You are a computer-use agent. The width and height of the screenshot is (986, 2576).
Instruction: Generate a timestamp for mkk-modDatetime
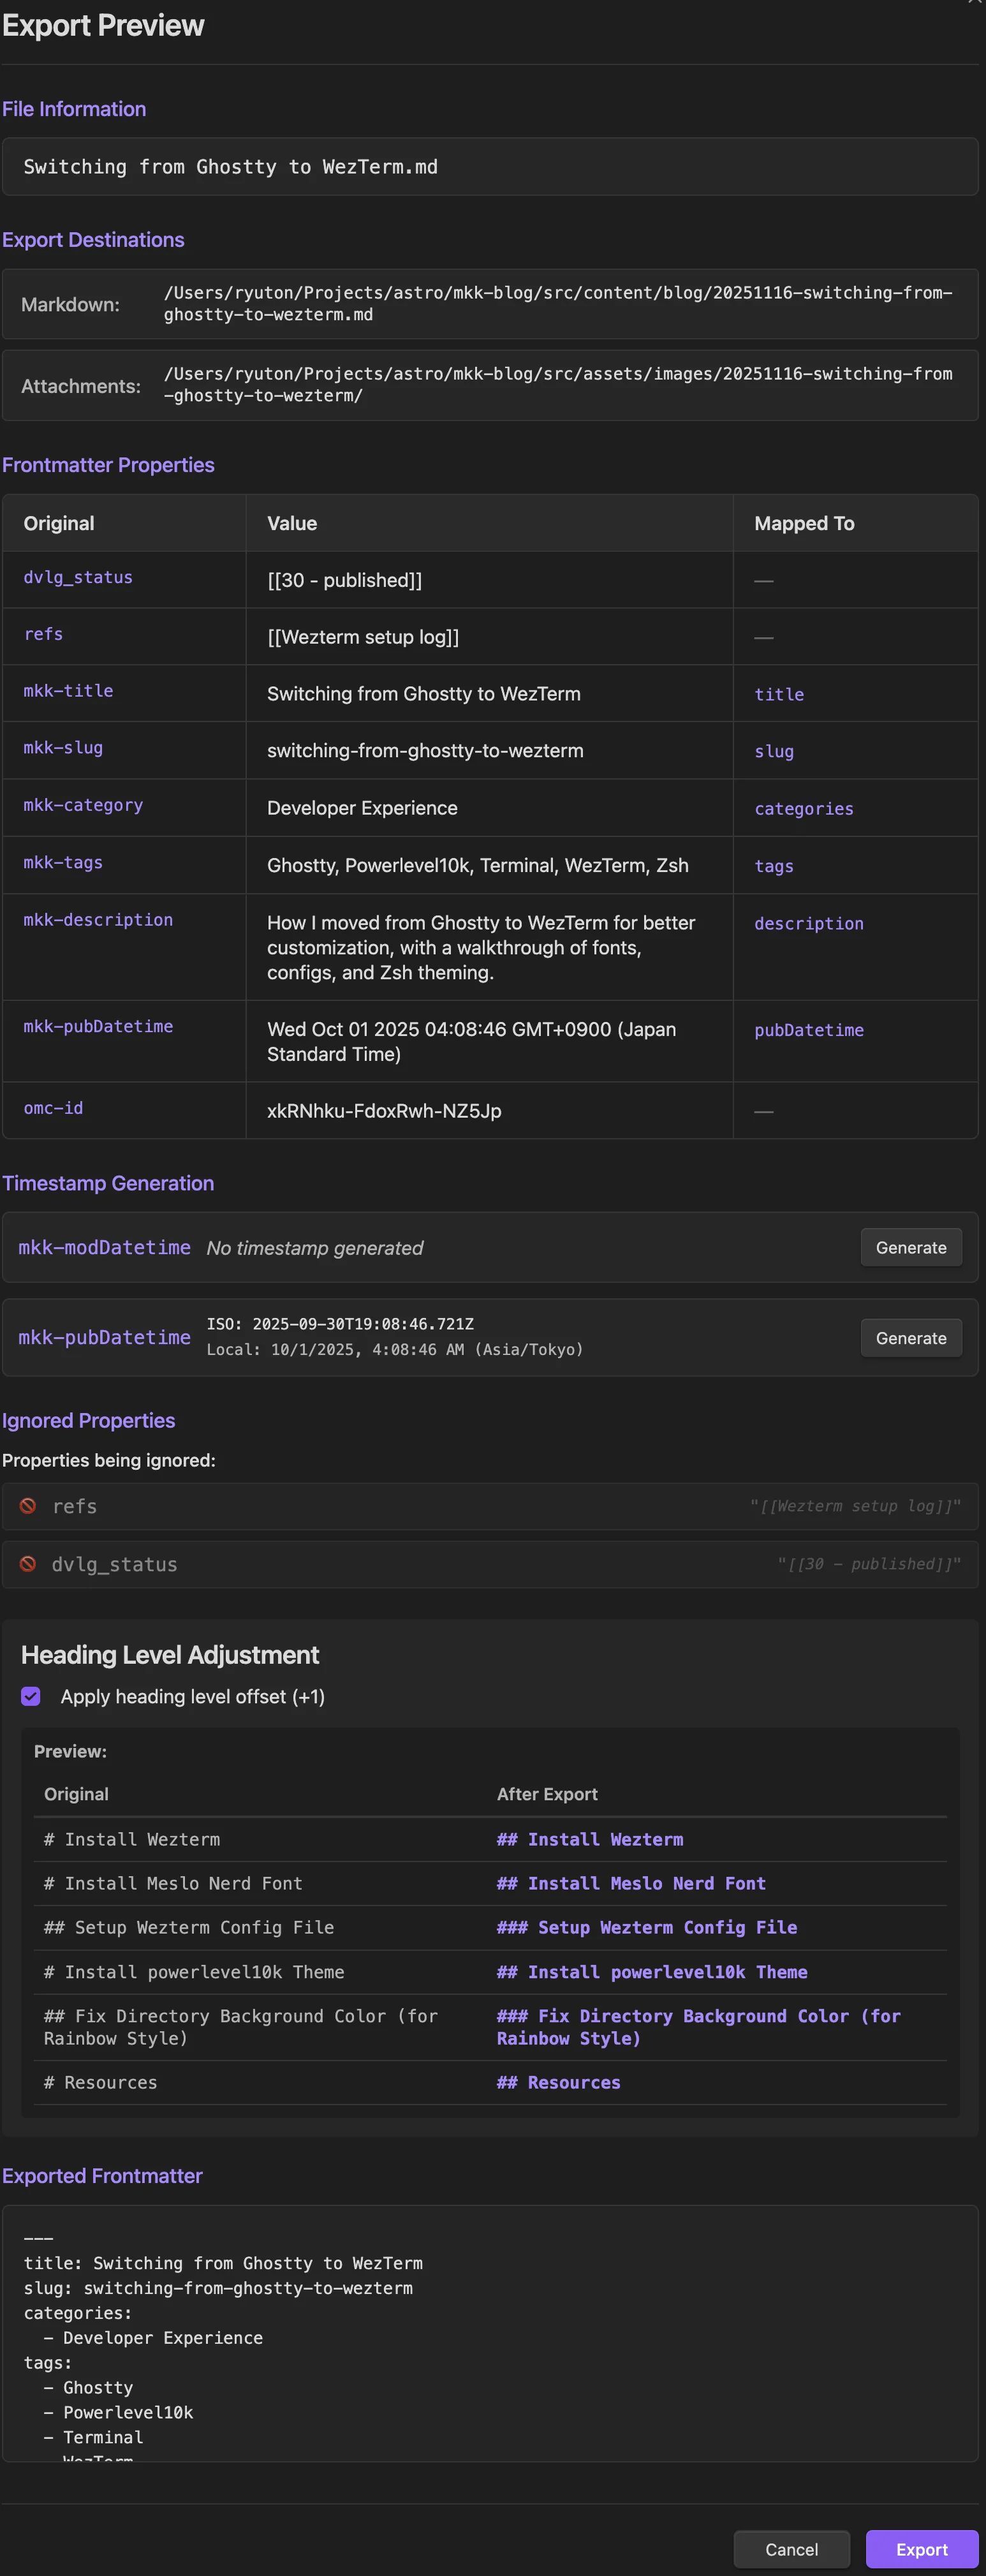point(910,1247)
